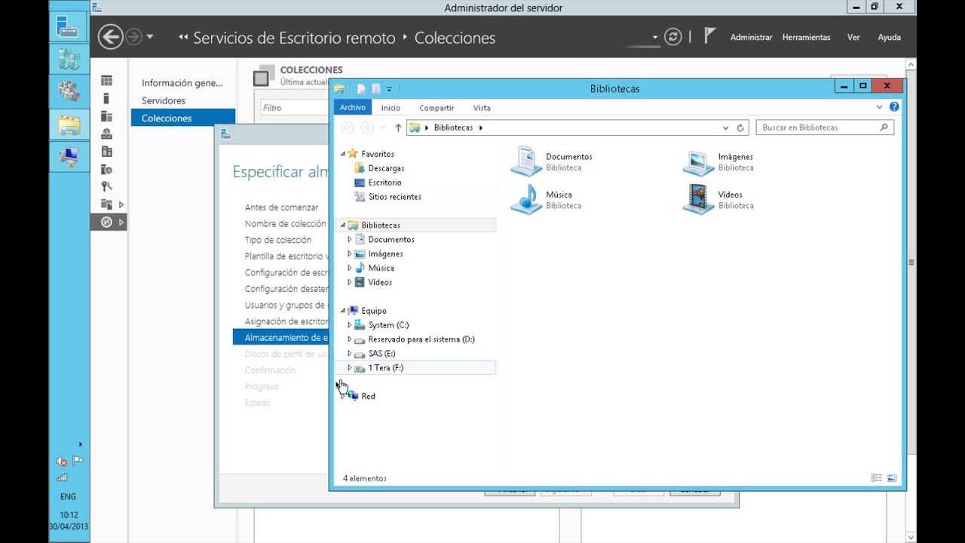The height and width of the screenshot is (543, 965).
Task: Select the All Servers icon in sidebar
Action: click(106, 116)
